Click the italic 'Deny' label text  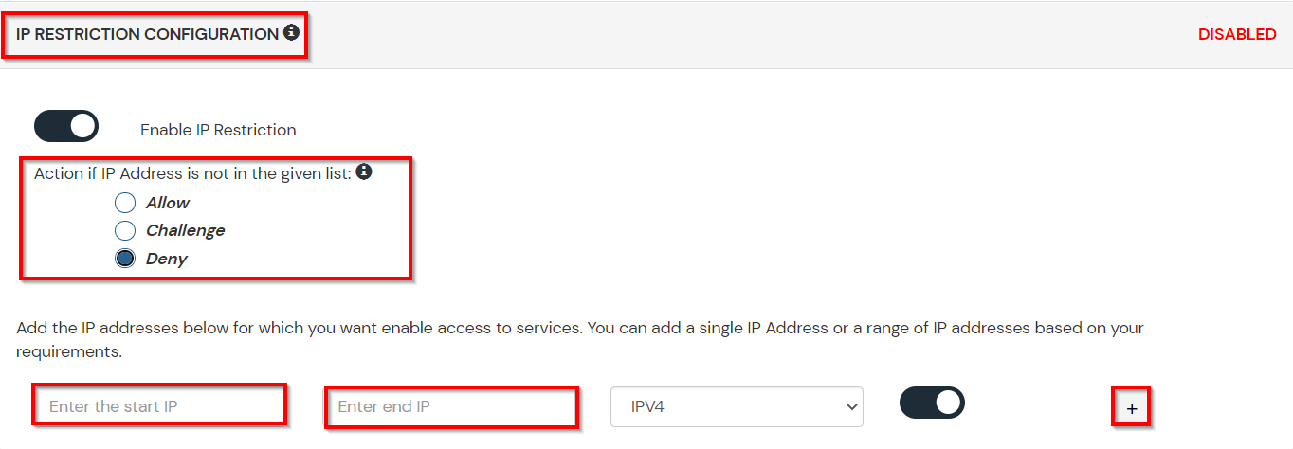click(x=167, y=259)
